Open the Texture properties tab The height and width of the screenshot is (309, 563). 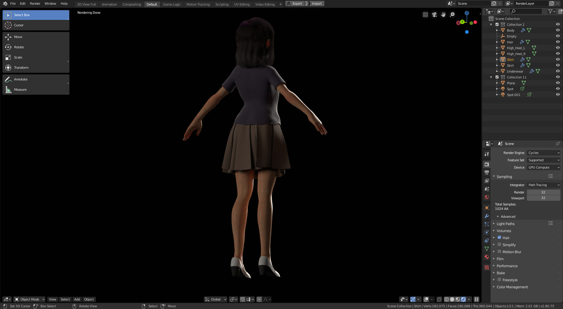[487, 268]
